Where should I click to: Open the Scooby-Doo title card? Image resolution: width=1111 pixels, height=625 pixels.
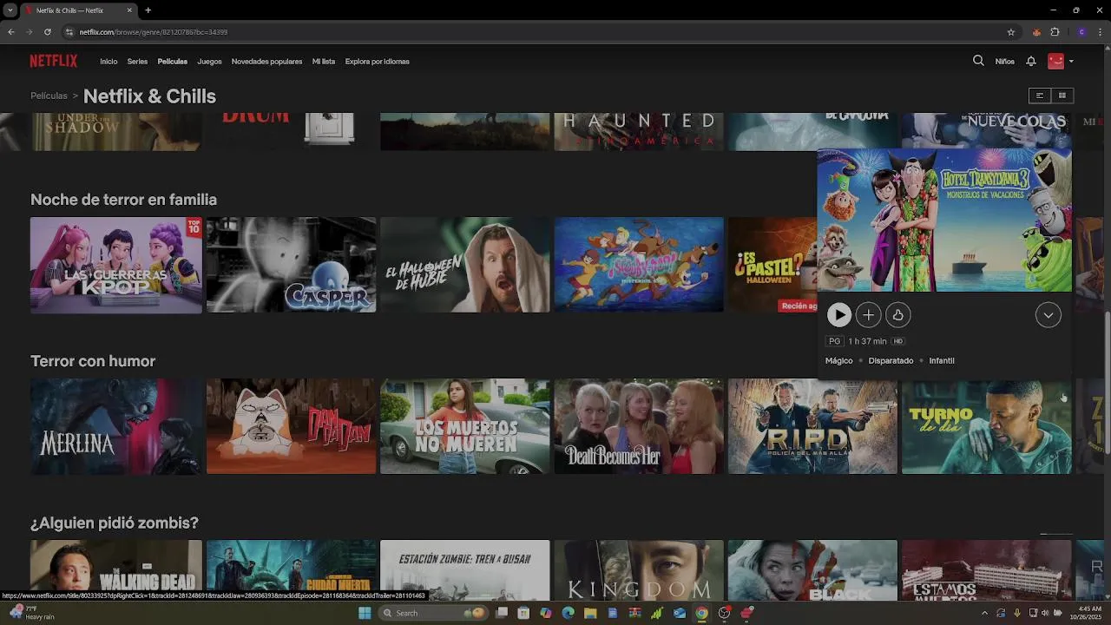point(639,265)
